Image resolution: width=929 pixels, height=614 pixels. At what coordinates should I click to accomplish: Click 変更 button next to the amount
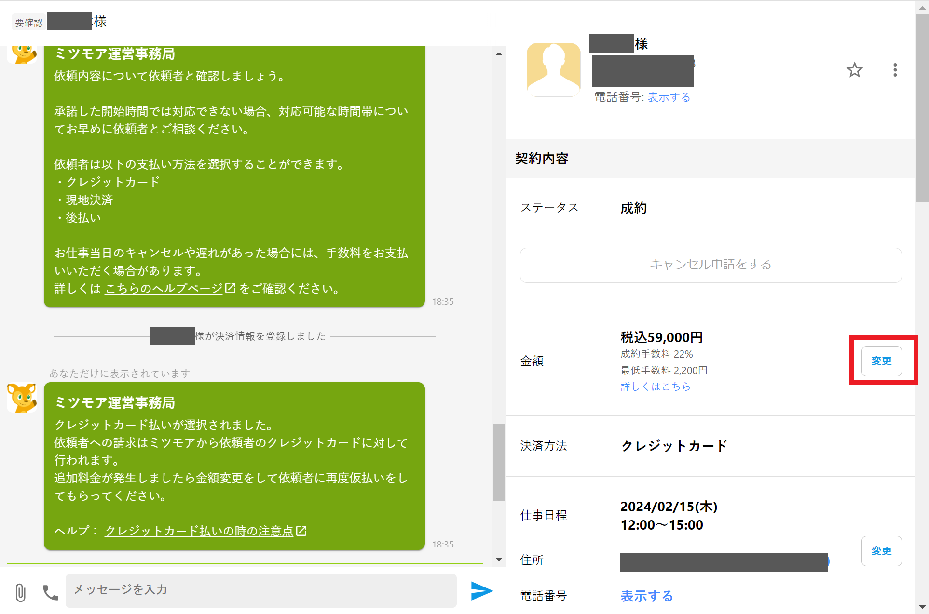pyautogui.click(x=881, y=361)
